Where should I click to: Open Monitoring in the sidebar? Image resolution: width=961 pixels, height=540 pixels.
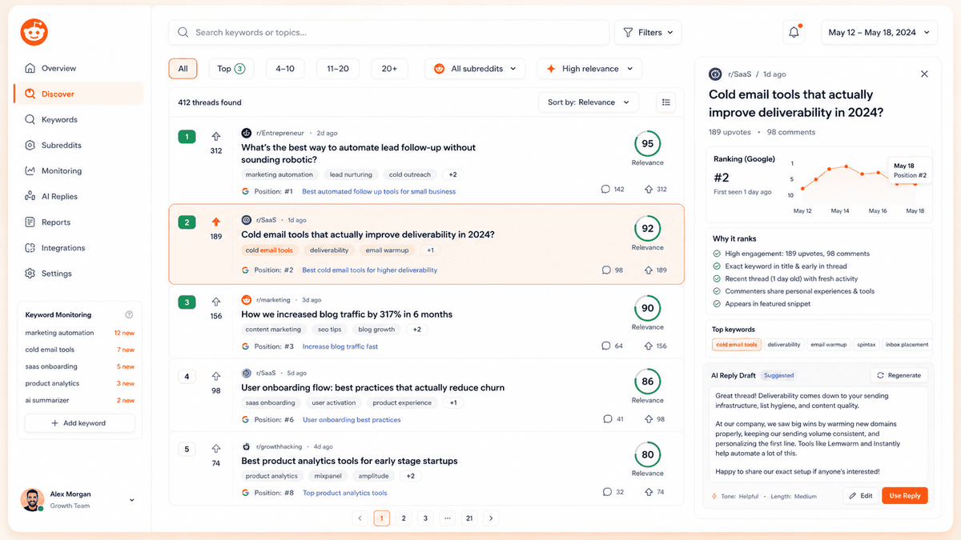pyautogui.click(x=78, y=170)
